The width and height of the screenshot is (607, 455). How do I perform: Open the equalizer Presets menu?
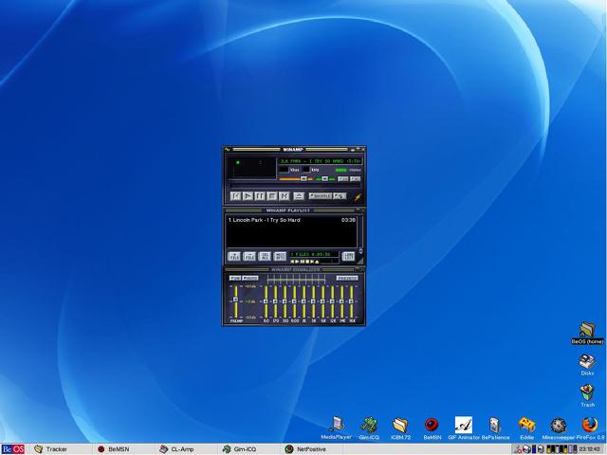tap(347, 278)
